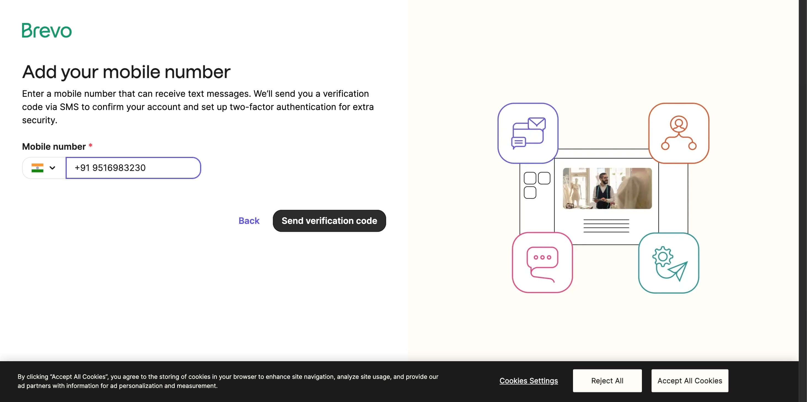Open Cookies Settings
The height and width of the screenshot is (402, 807).
pos(529,381)
